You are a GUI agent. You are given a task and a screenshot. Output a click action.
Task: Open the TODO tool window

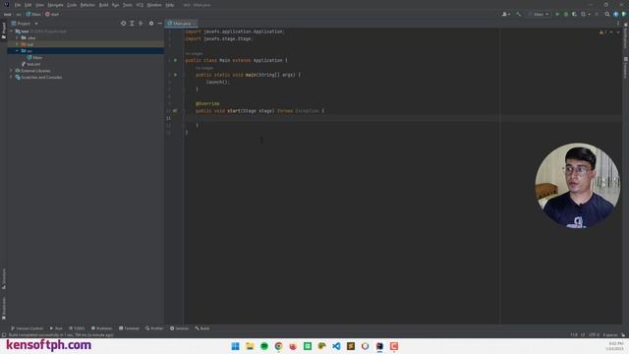tap(77, 328)
